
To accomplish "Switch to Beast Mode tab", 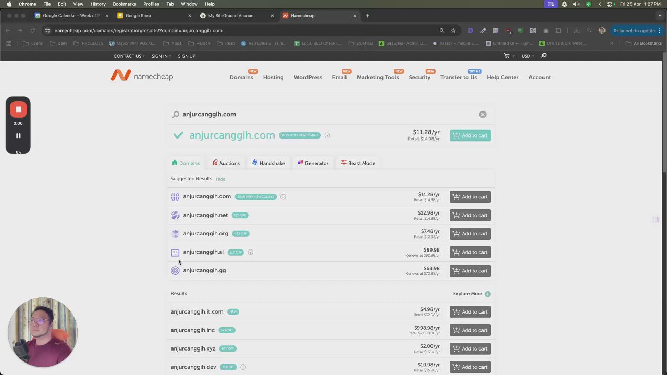I will (x=357, y=163).
